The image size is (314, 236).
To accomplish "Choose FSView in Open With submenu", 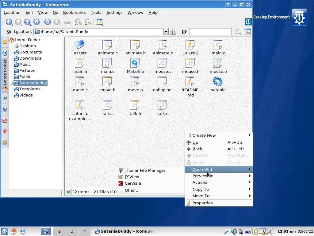I will (x=151, y=177).
